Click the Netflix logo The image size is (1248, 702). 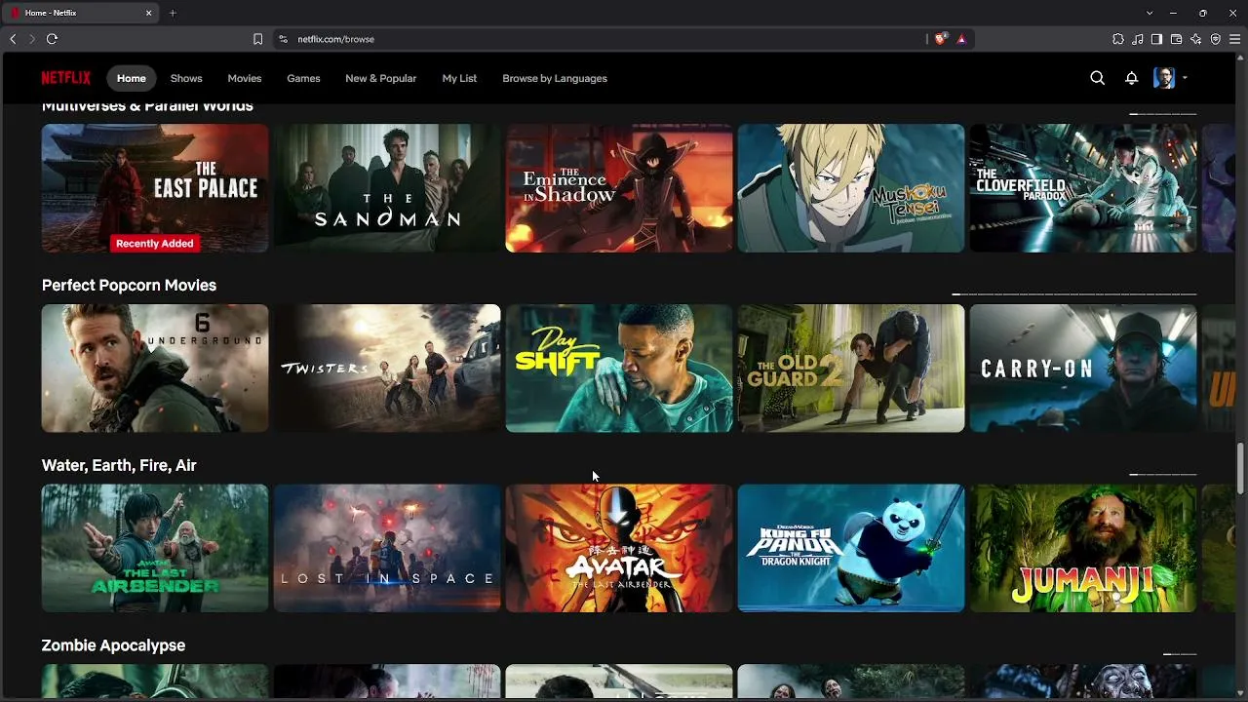tap(65, 78)
